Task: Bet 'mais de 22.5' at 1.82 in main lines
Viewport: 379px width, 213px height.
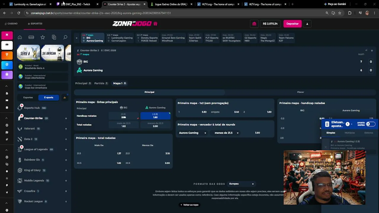Action: tap(123, 125)
